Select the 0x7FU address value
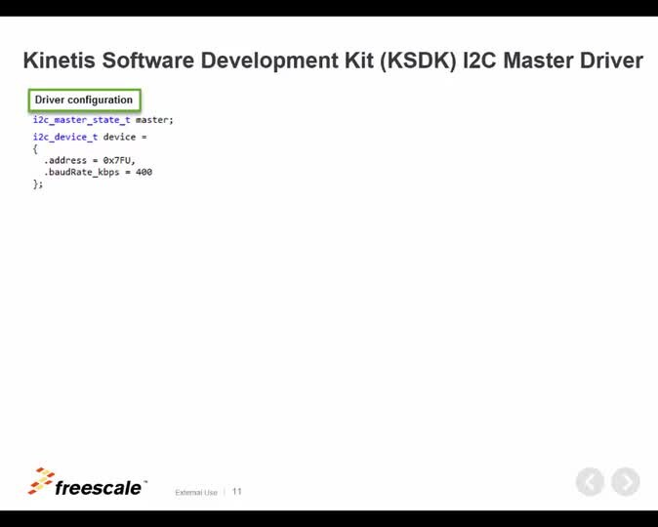Viewport: 658px width, 527px height. point(119,160)
